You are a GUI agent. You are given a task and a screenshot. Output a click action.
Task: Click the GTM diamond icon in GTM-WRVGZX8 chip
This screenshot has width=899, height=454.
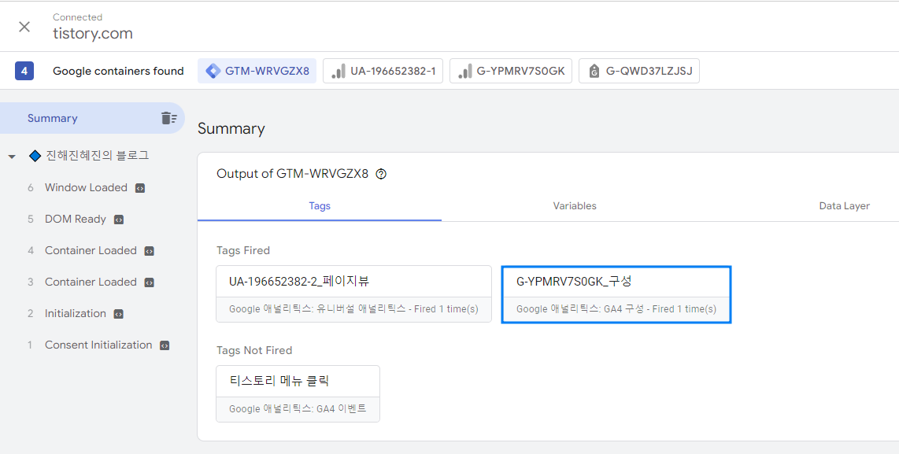pyautogui.click(x=213, y=71)
